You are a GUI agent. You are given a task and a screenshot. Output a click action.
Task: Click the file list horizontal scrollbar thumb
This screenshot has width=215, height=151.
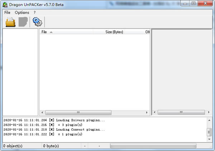(78, 112)
